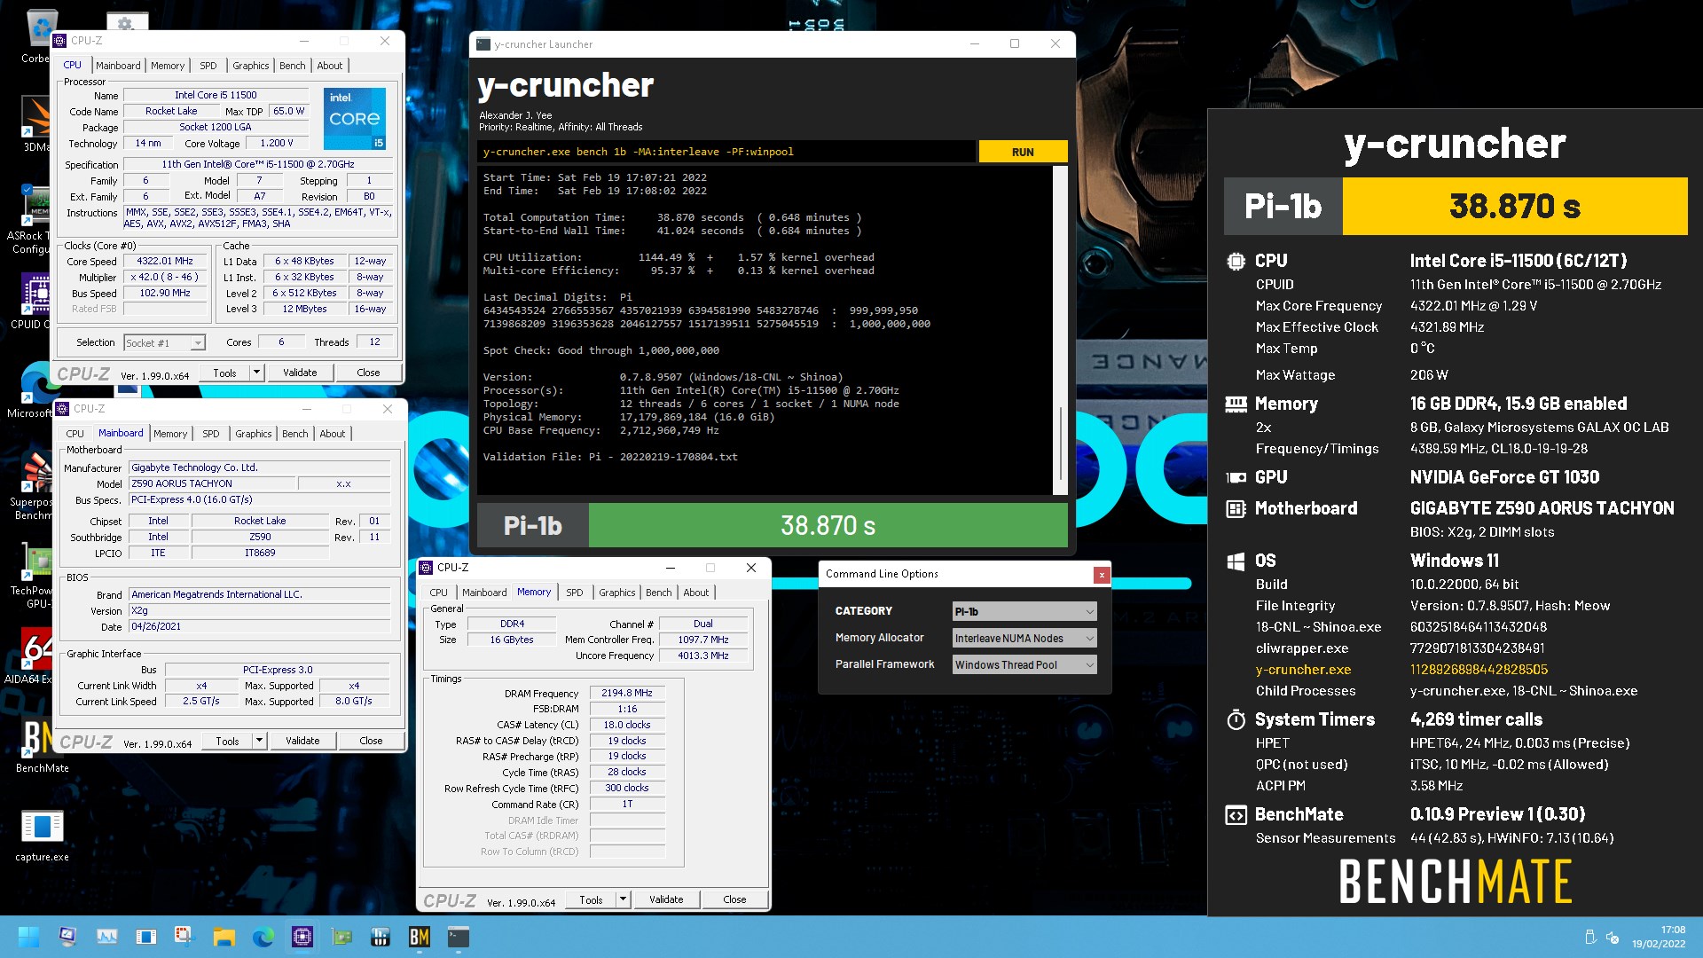The image size is (1703, 958).
Task: Click the y-cruncher command line field
Action: point(726,152)
